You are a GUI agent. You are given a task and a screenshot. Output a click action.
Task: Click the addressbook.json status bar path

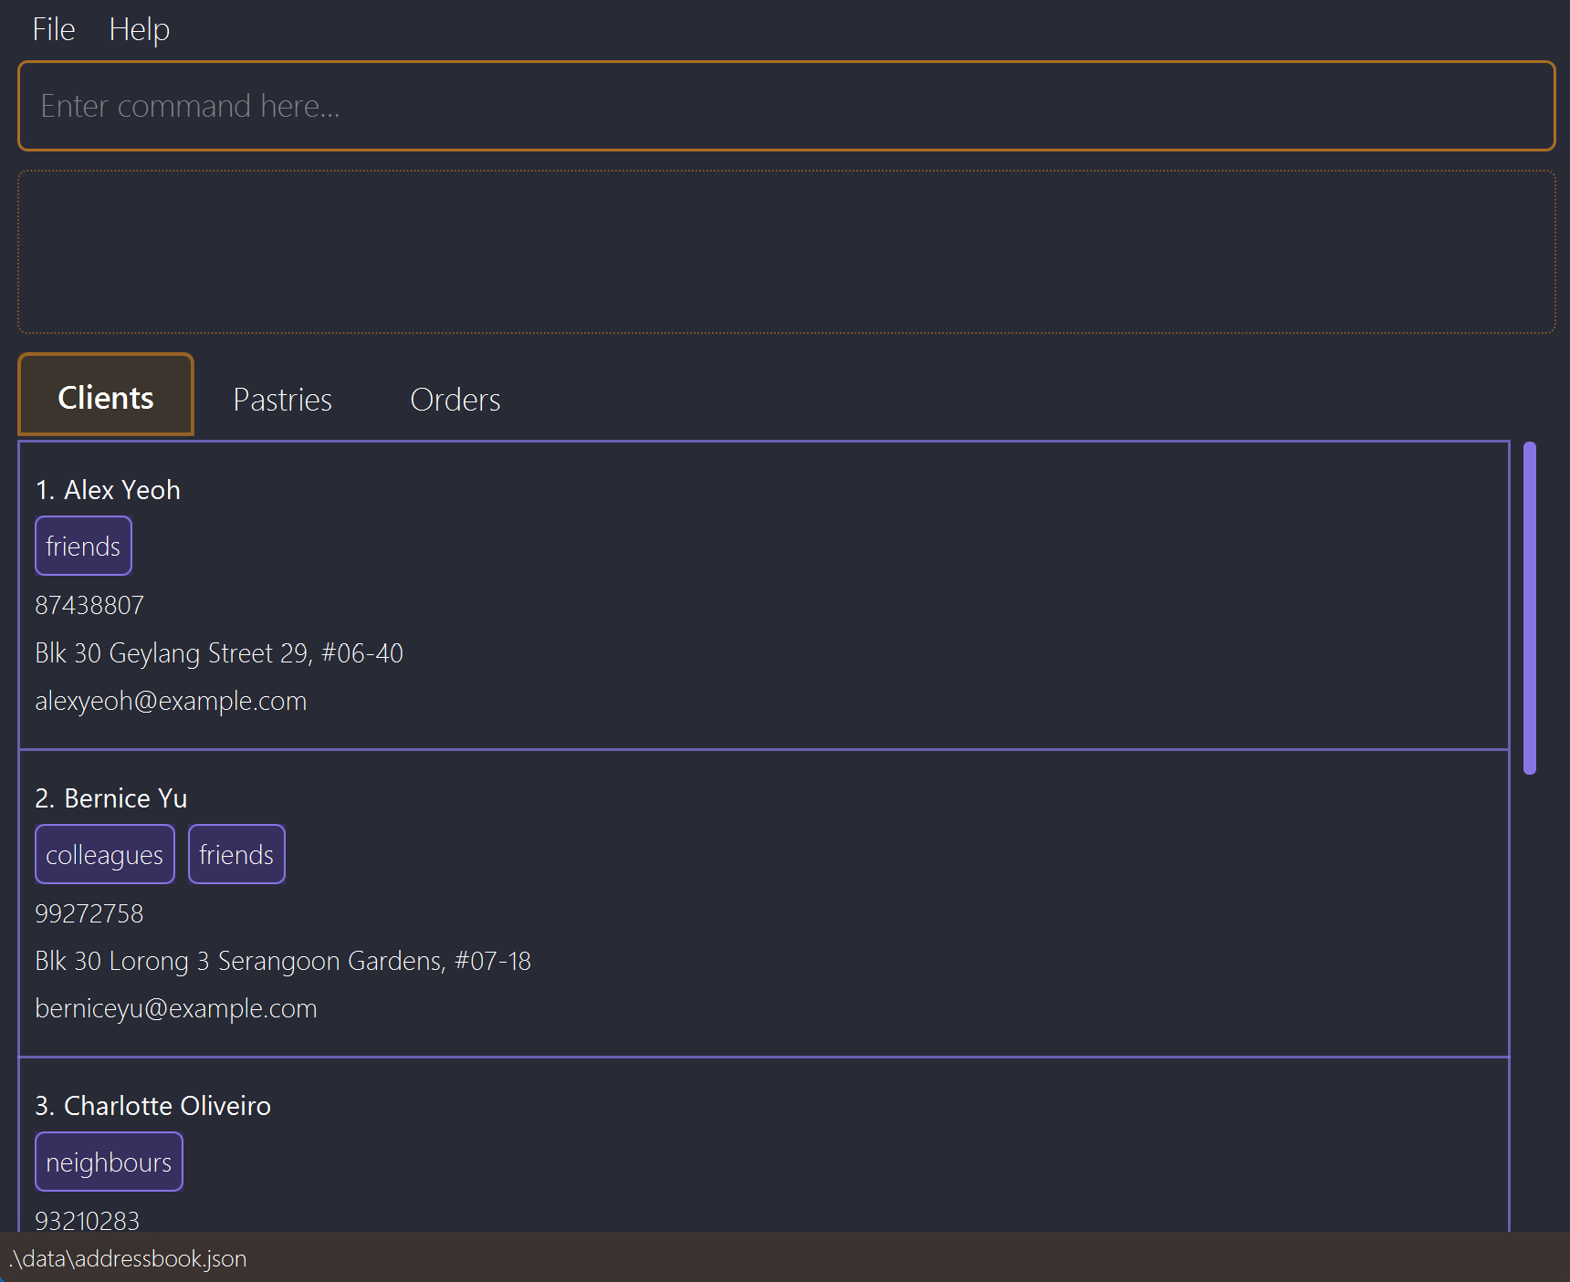point(128,1258)
